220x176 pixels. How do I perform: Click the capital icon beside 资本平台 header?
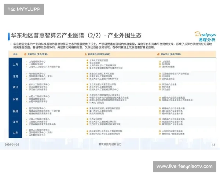click(x=158, y=54)
